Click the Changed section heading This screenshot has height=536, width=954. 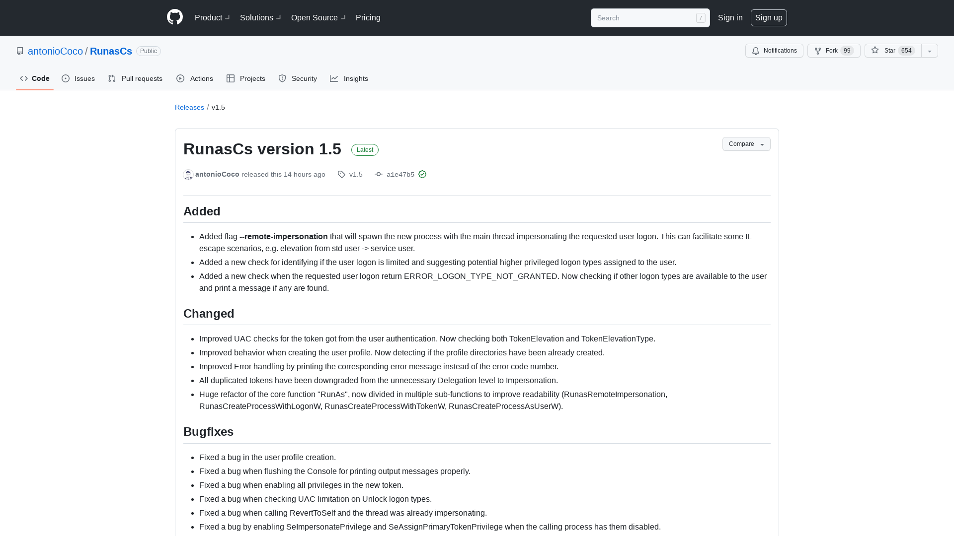pos(209,314)
